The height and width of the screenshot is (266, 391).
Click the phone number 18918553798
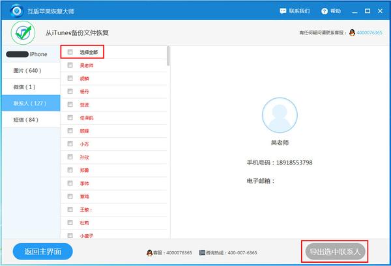tap(295, 163)
